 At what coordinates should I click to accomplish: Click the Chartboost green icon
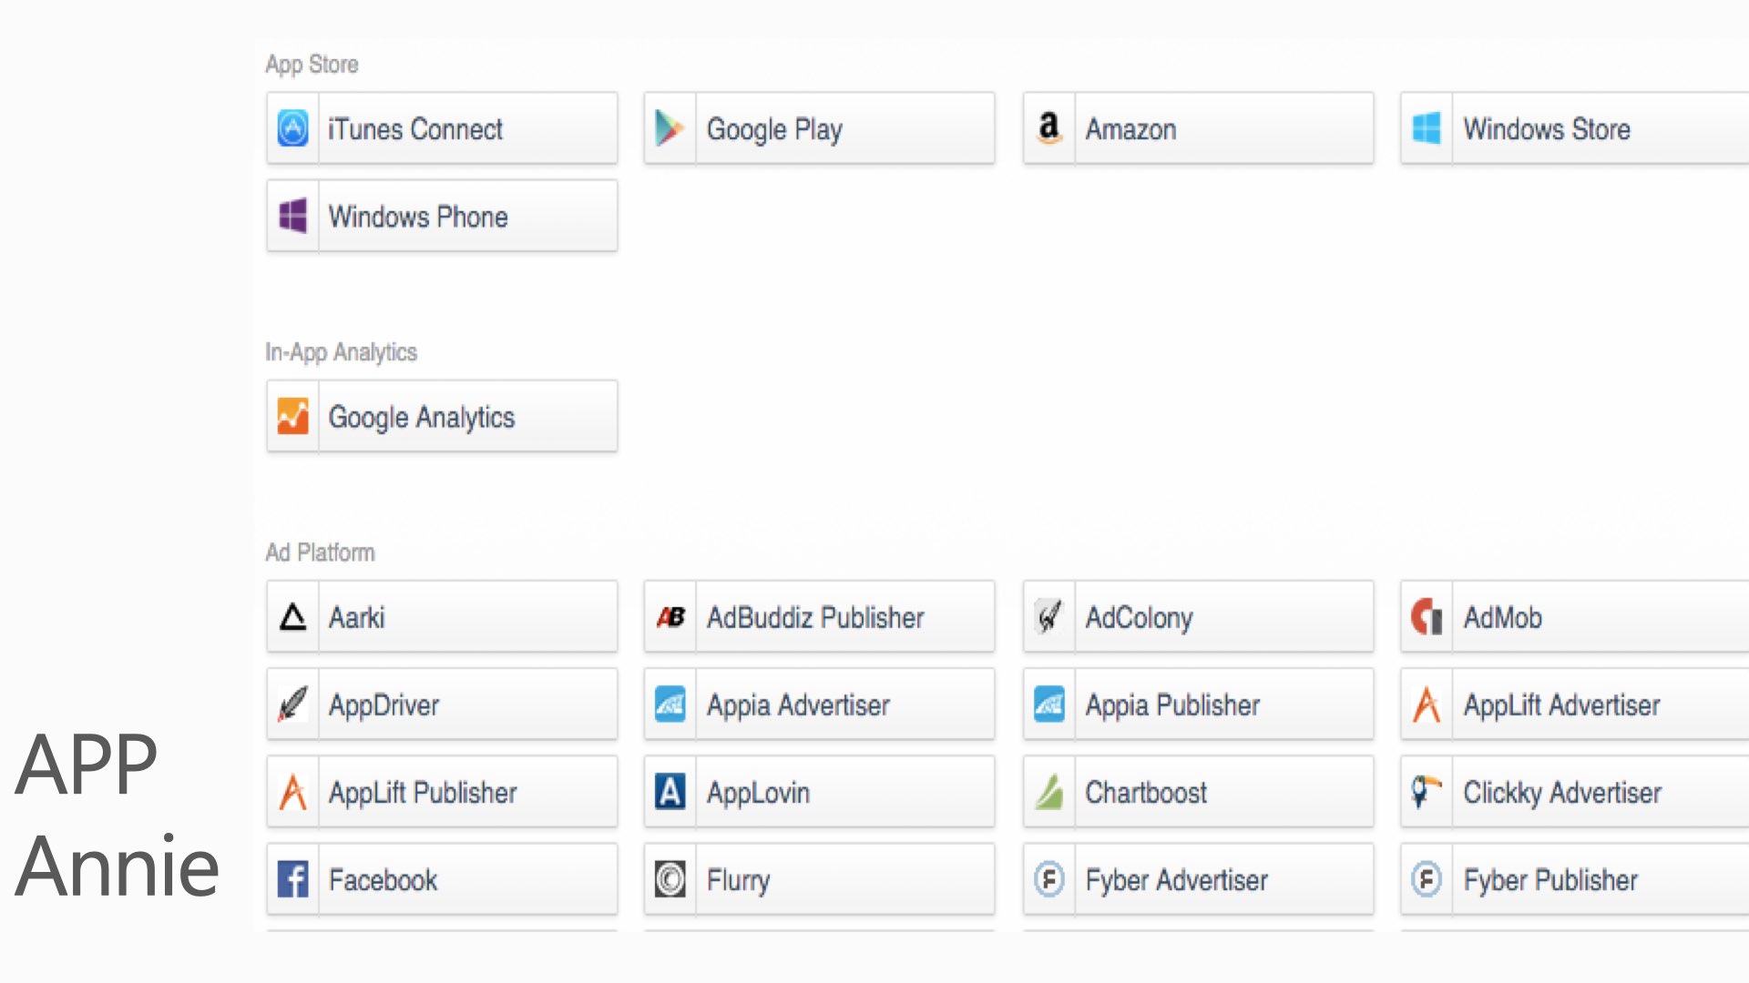1048,792
